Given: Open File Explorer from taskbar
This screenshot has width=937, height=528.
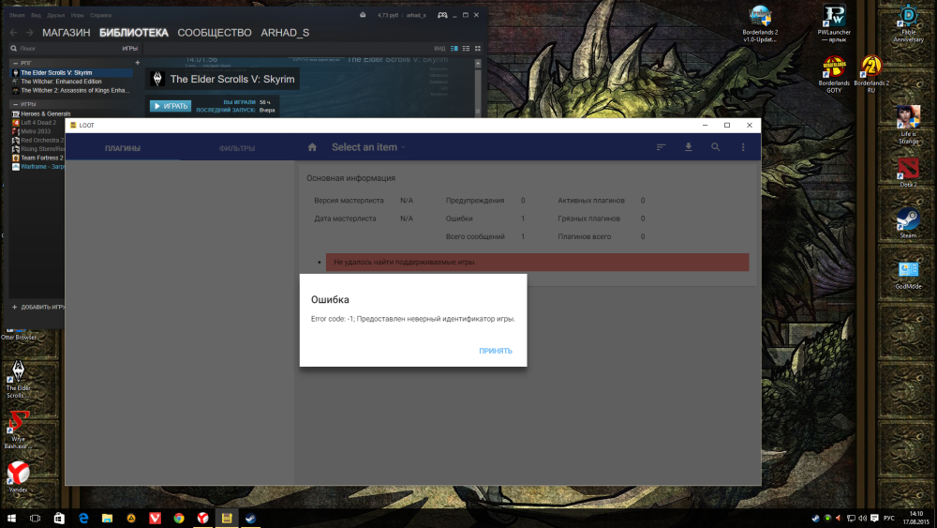Looking at the screenshot, I should 107,519.
